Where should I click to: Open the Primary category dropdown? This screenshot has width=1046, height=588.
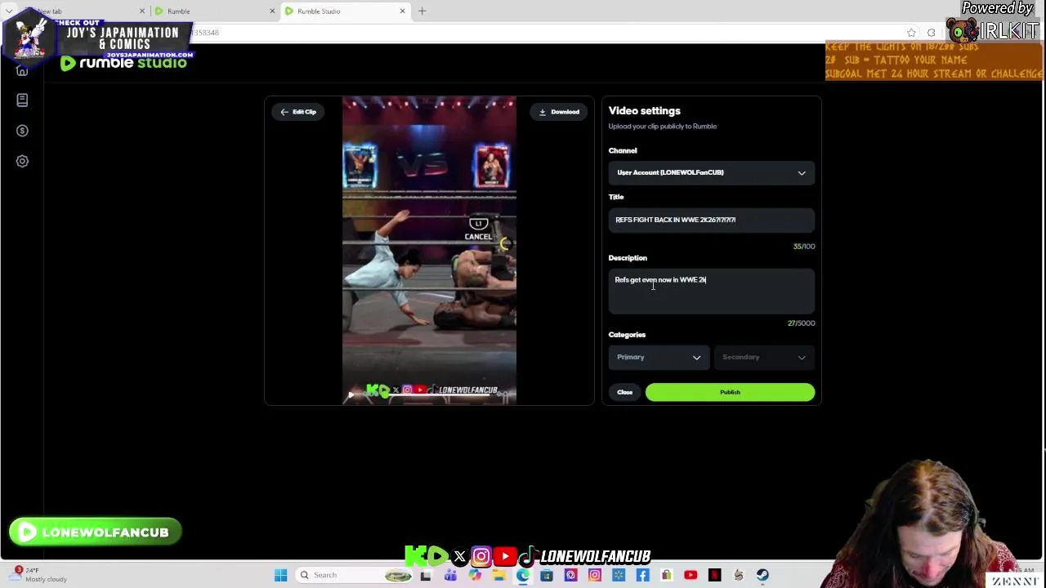(x=659, y=357)
